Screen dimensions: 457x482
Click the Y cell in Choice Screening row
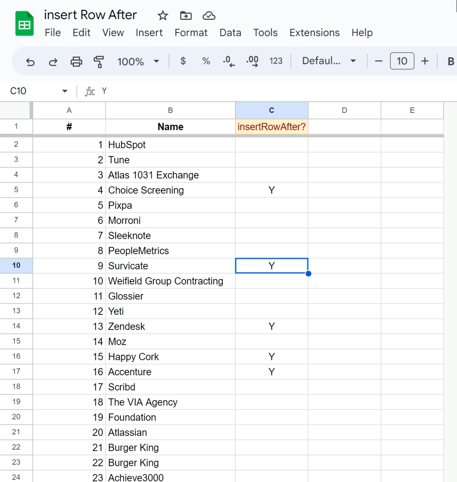click(x=272, y=190)
